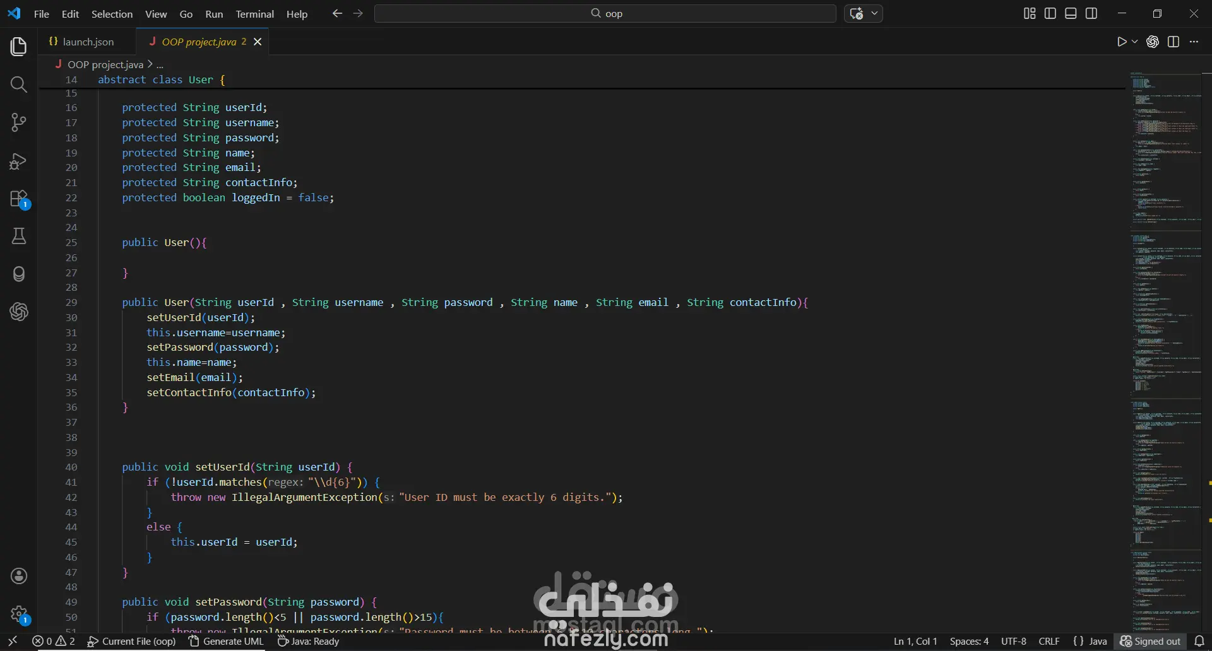Image resolution: width=1212 pixels, height=651 pixels.
Task: Open the Go menu
Action: (186, 14)
